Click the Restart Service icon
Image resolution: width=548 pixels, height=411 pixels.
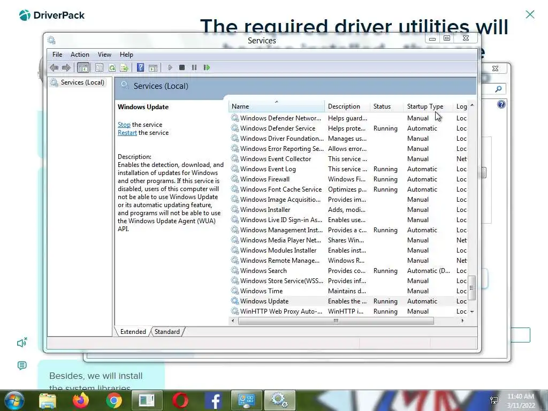coord(207,67)
